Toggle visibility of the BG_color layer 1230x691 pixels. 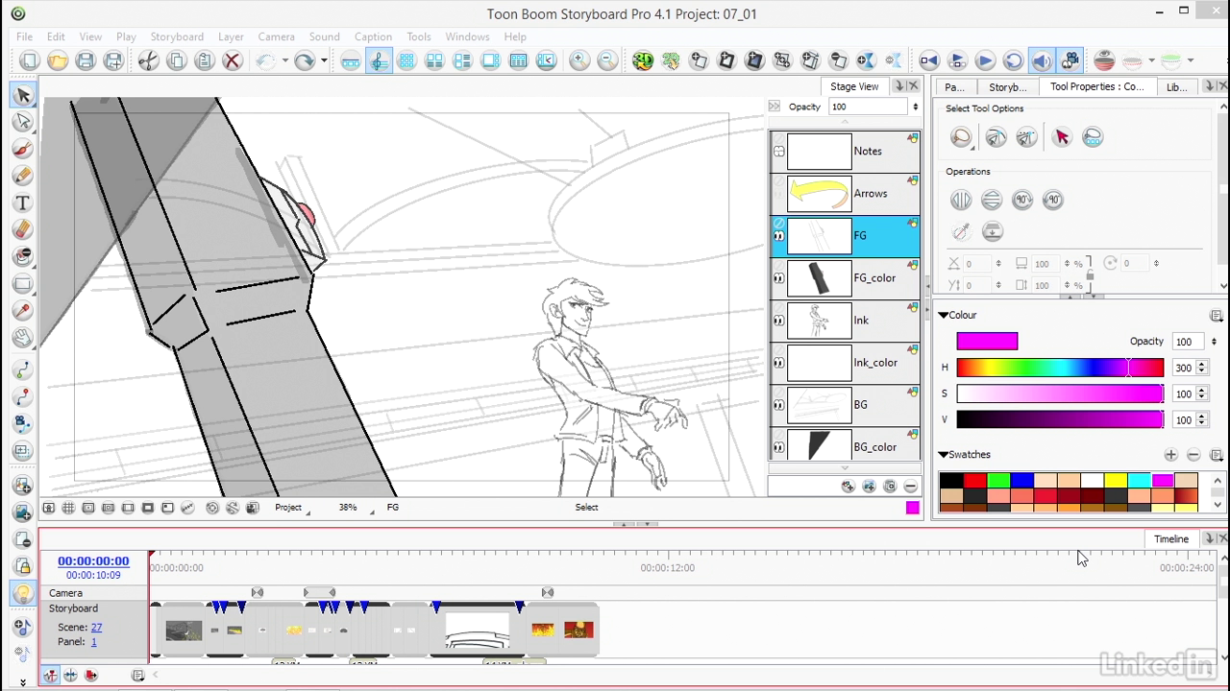pyautogui.click(x=779, y=447)
